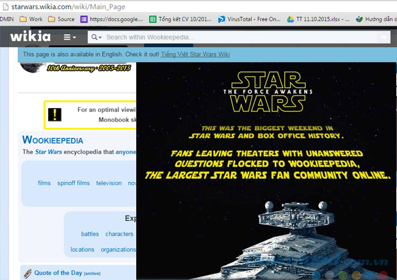Screen dimensions: 397x280
Task: Open the search magnifier dropdown
Action: coord(97,37)
